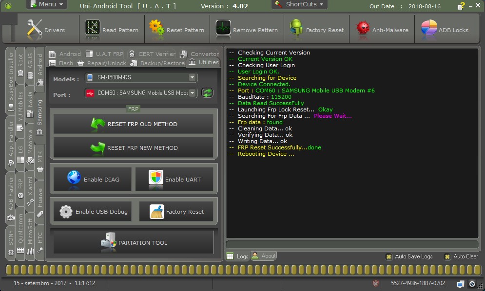The width and height of the screenshot is (485, 291).
Task: Switch to the LG side tab
Action: coord(20,154)
